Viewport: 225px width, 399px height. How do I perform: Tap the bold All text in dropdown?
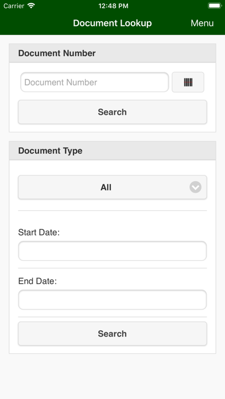point(106,187)
